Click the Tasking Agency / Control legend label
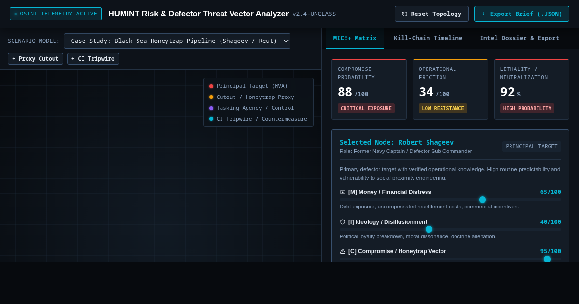The width and height of the screenshot is (579, 304). [255, 108]
